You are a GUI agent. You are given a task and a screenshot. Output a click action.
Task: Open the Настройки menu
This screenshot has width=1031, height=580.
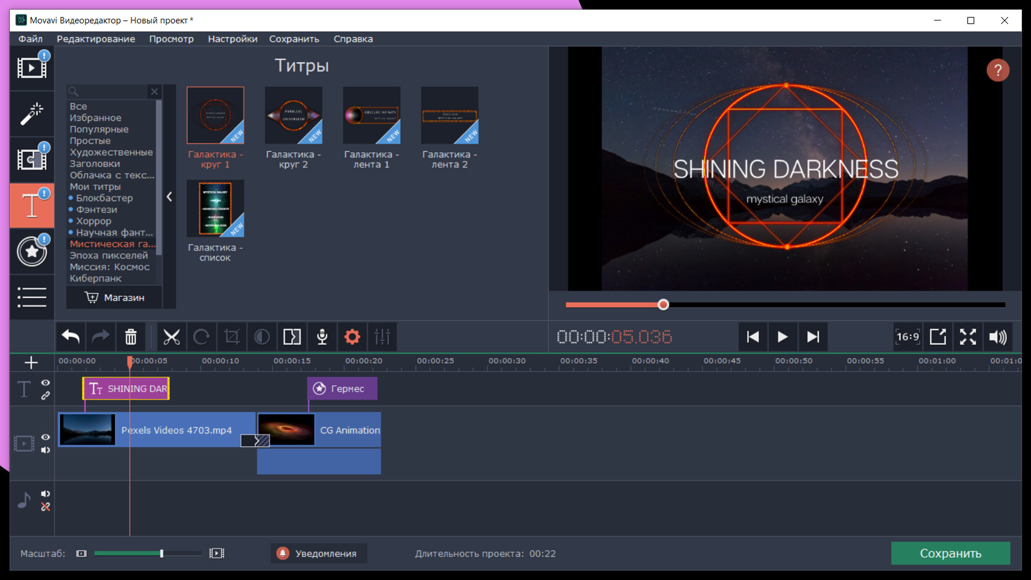click(233, 39)
